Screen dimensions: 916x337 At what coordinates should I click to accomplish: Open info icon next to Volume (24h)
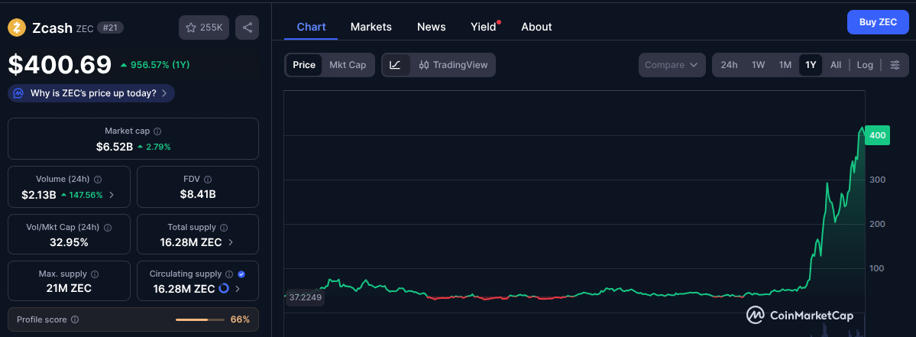[98, 180]
